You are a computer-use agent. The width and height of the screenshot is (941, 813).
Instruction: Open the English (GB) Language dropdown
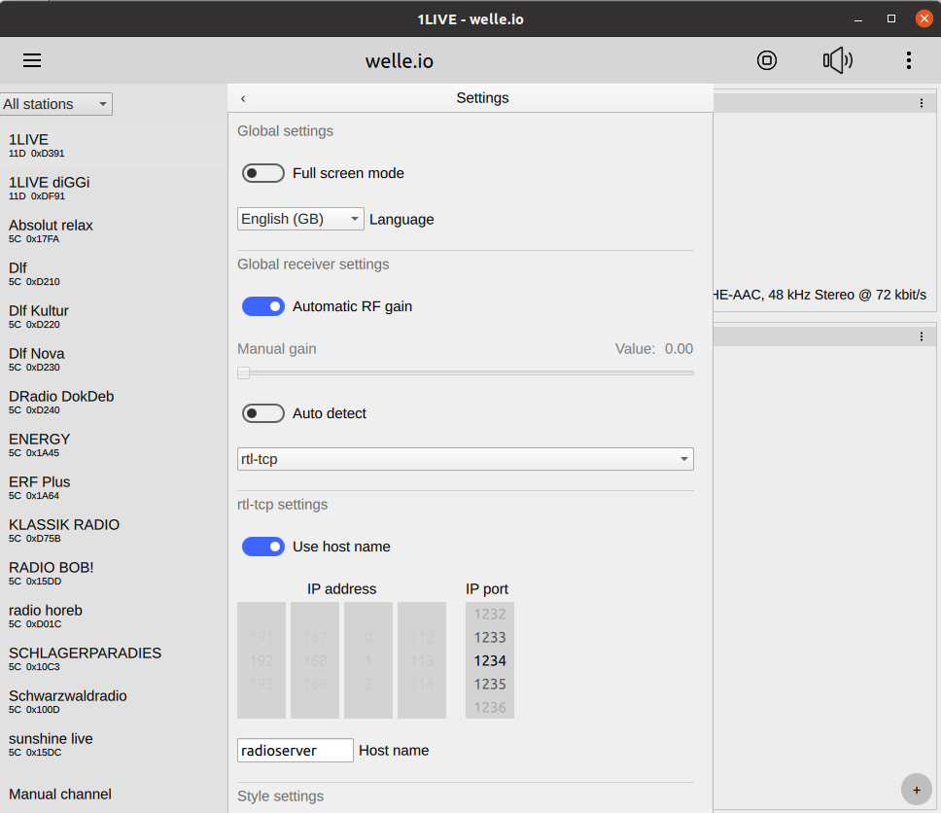tap(300, 219)
